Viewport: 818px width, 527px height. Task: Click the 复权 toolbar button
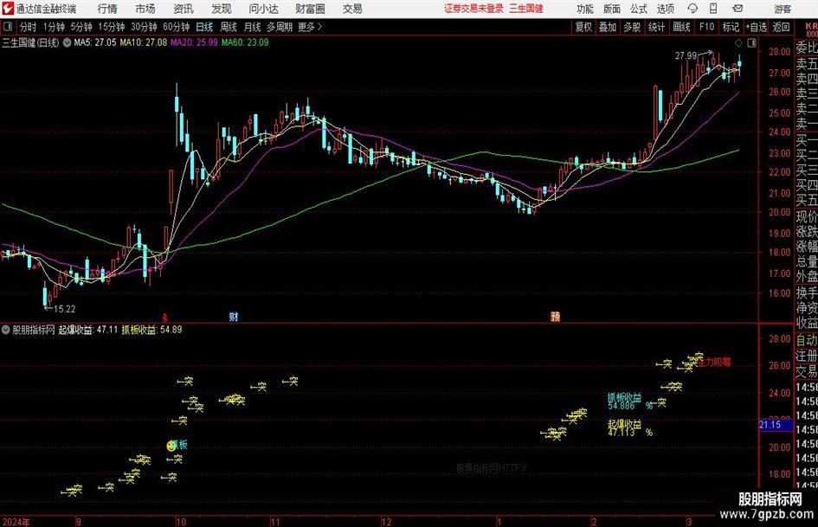[583, 27]
